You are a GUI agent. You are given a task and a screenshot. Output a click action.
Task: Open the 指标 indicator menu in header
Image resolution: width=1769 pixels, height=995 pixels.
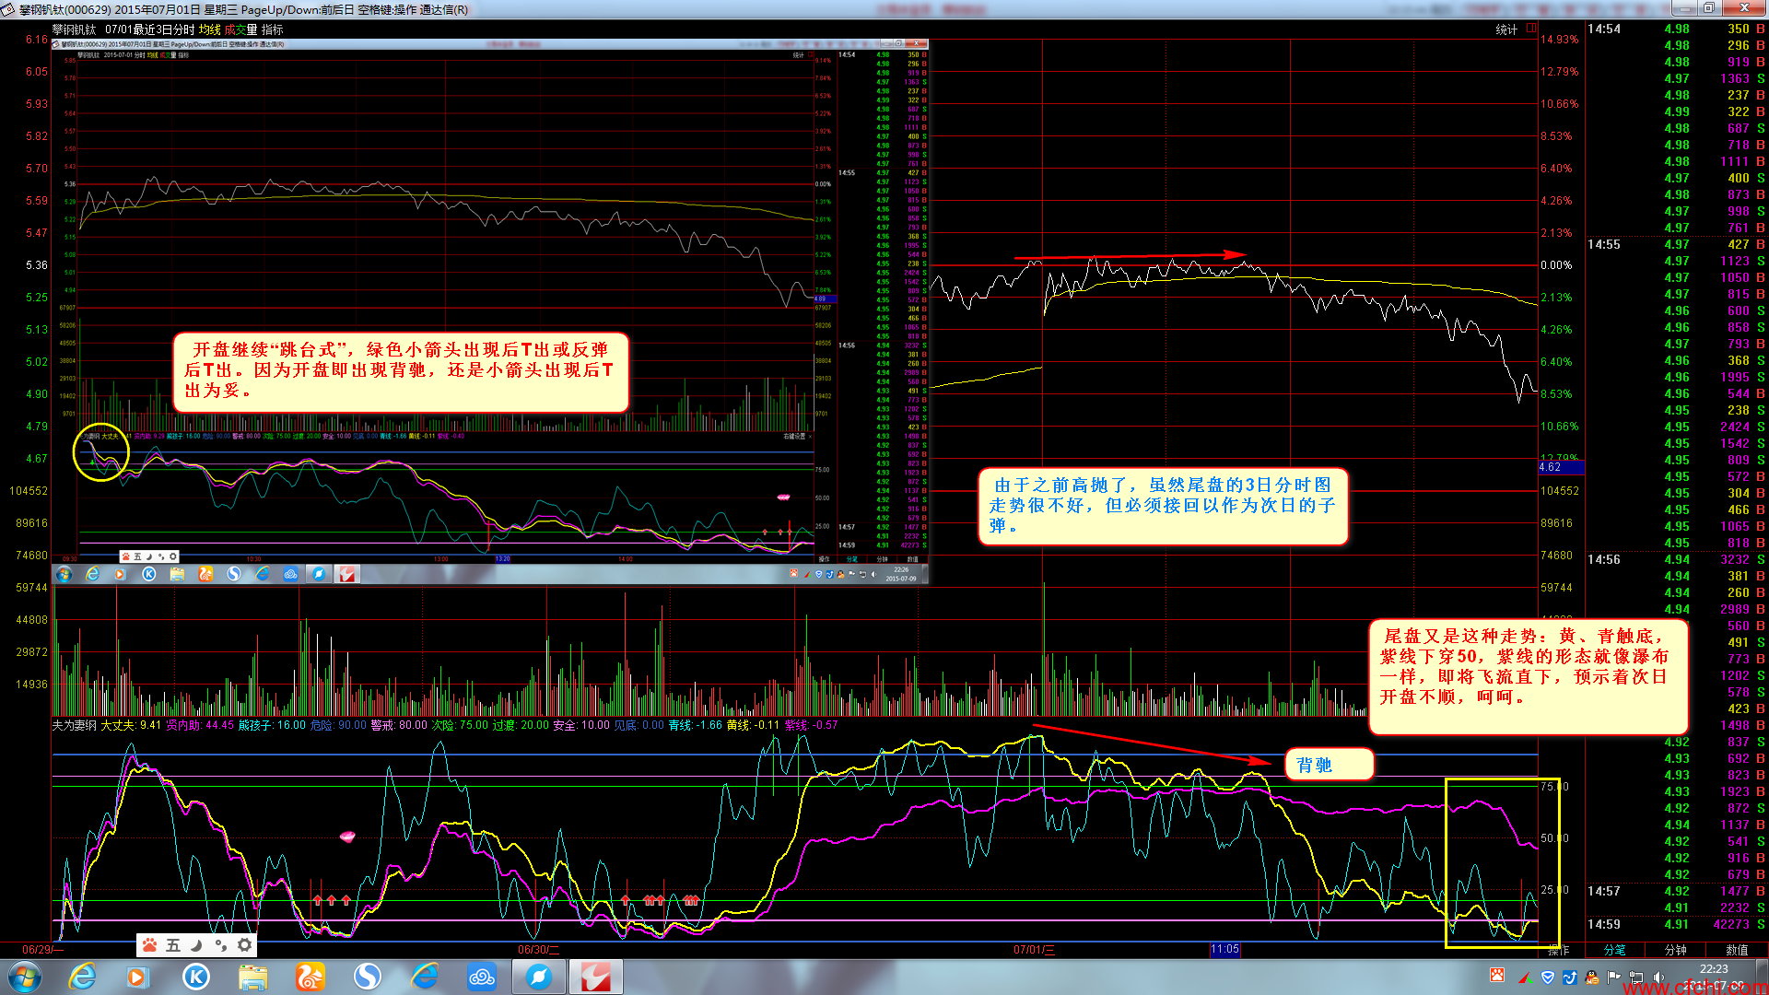click(272, 29)
